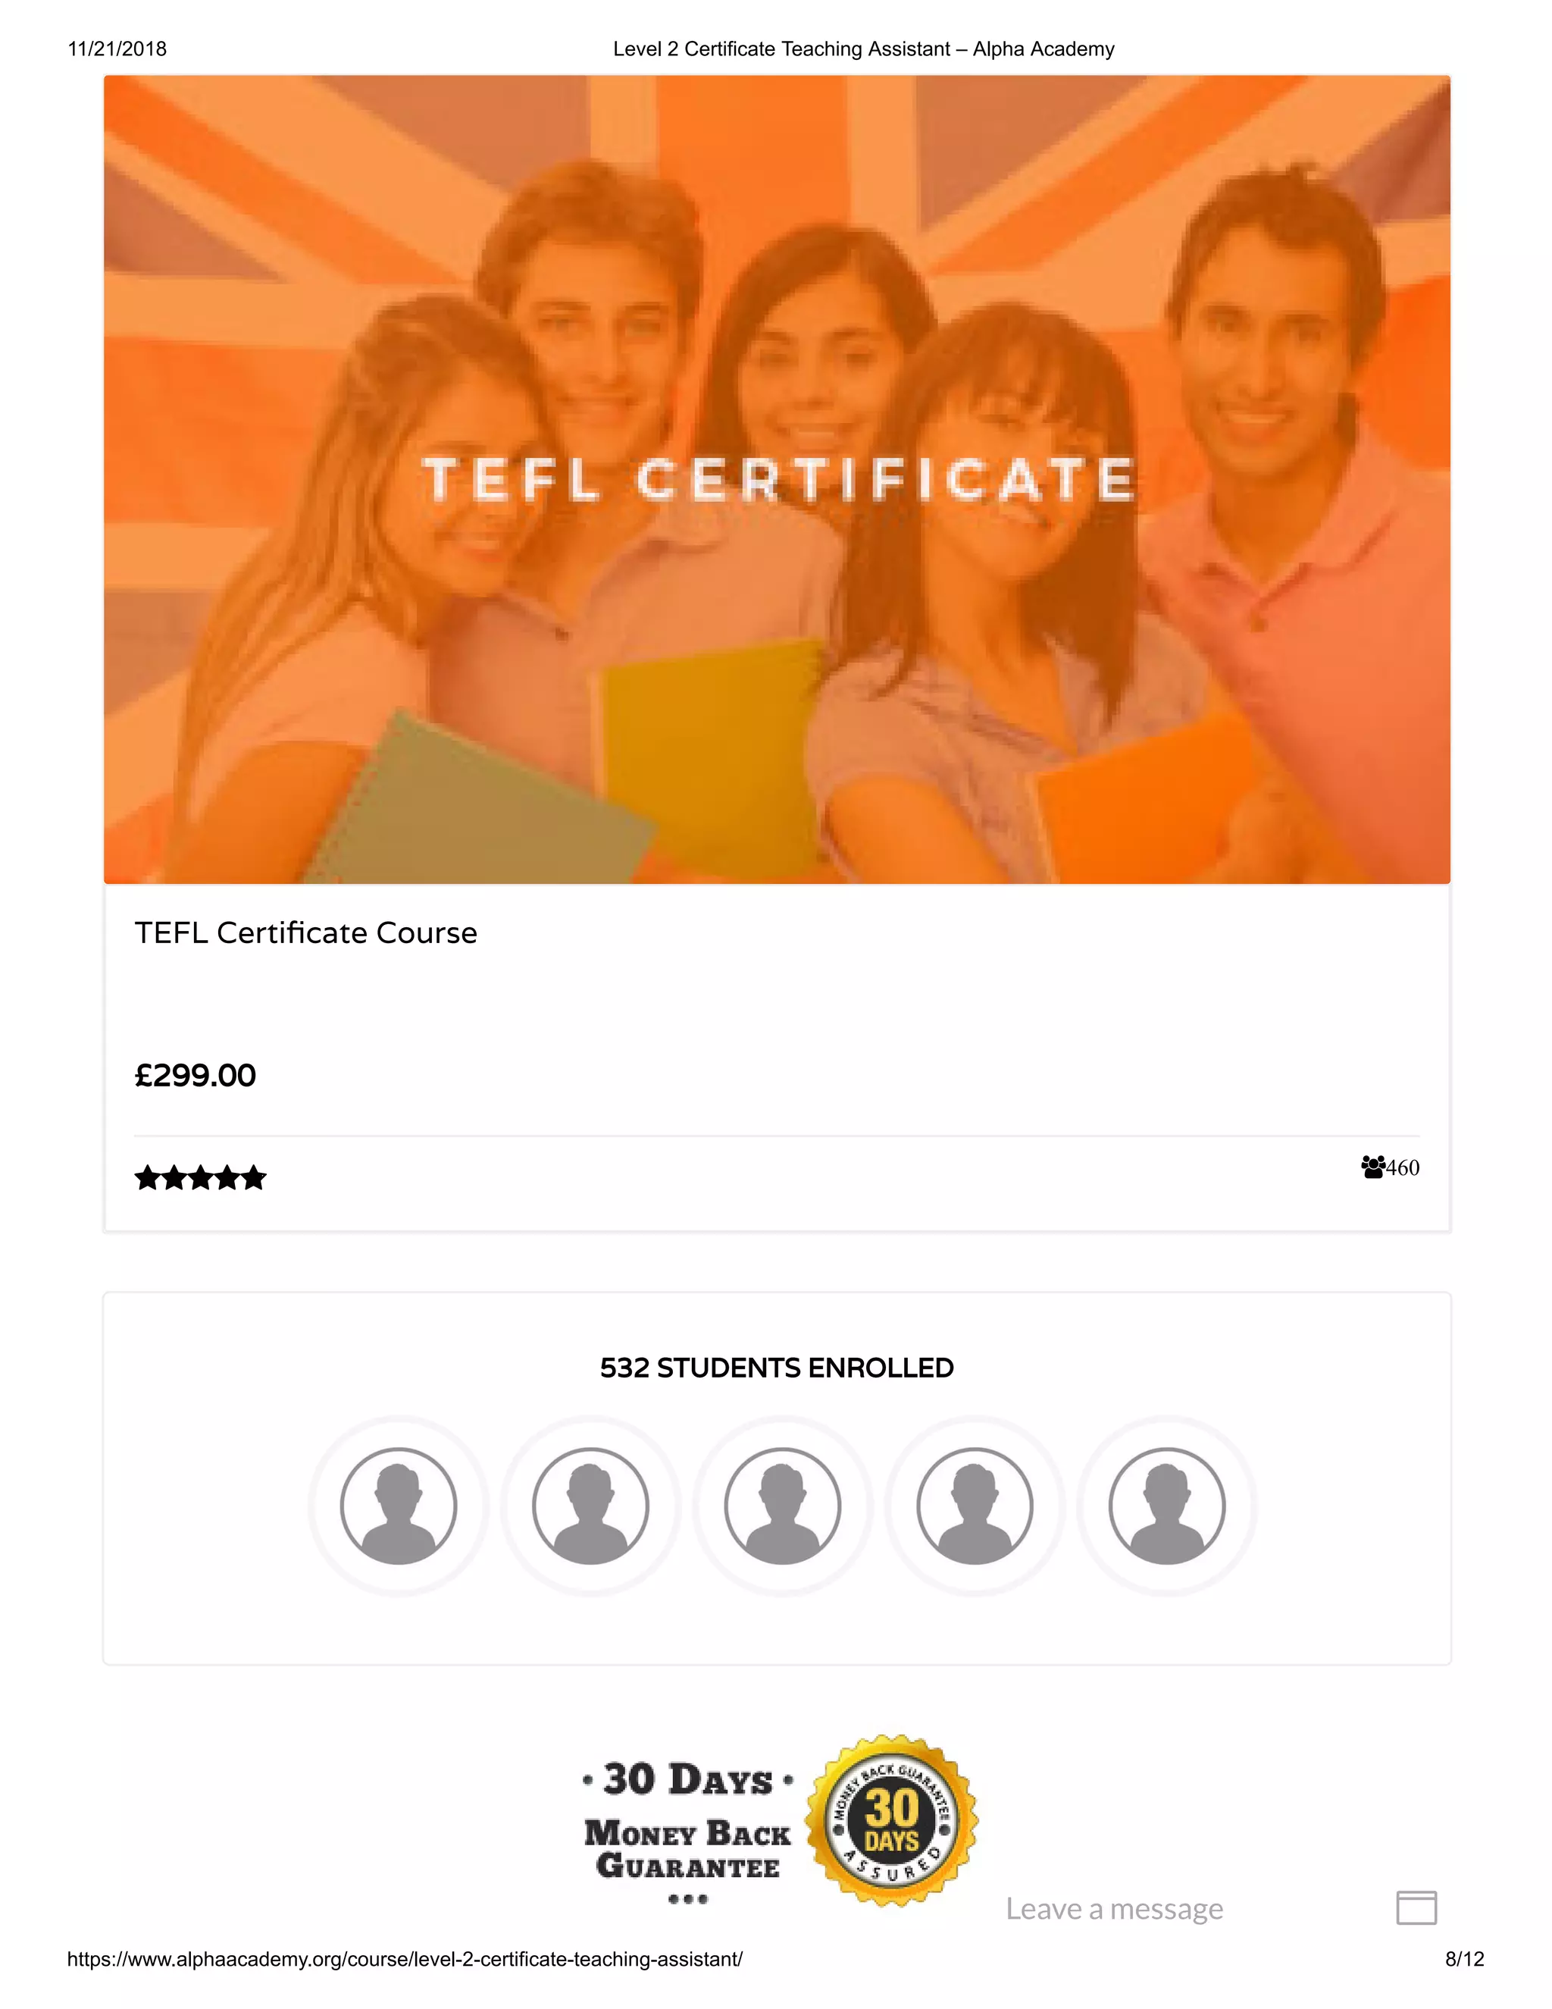Viewport: 1552px width, 2009px height.
Task: Open the TEFL Certificate course banner image
Action: [777, 479]
